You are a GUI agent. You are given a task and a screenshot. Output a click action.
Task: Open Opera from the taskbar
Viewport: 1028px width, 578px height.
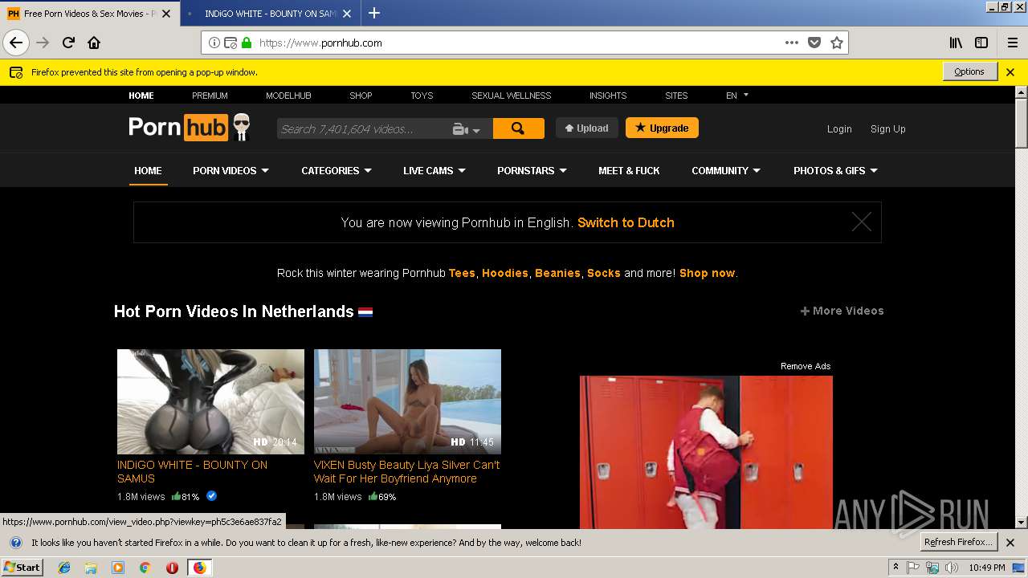tap(172, 568)
